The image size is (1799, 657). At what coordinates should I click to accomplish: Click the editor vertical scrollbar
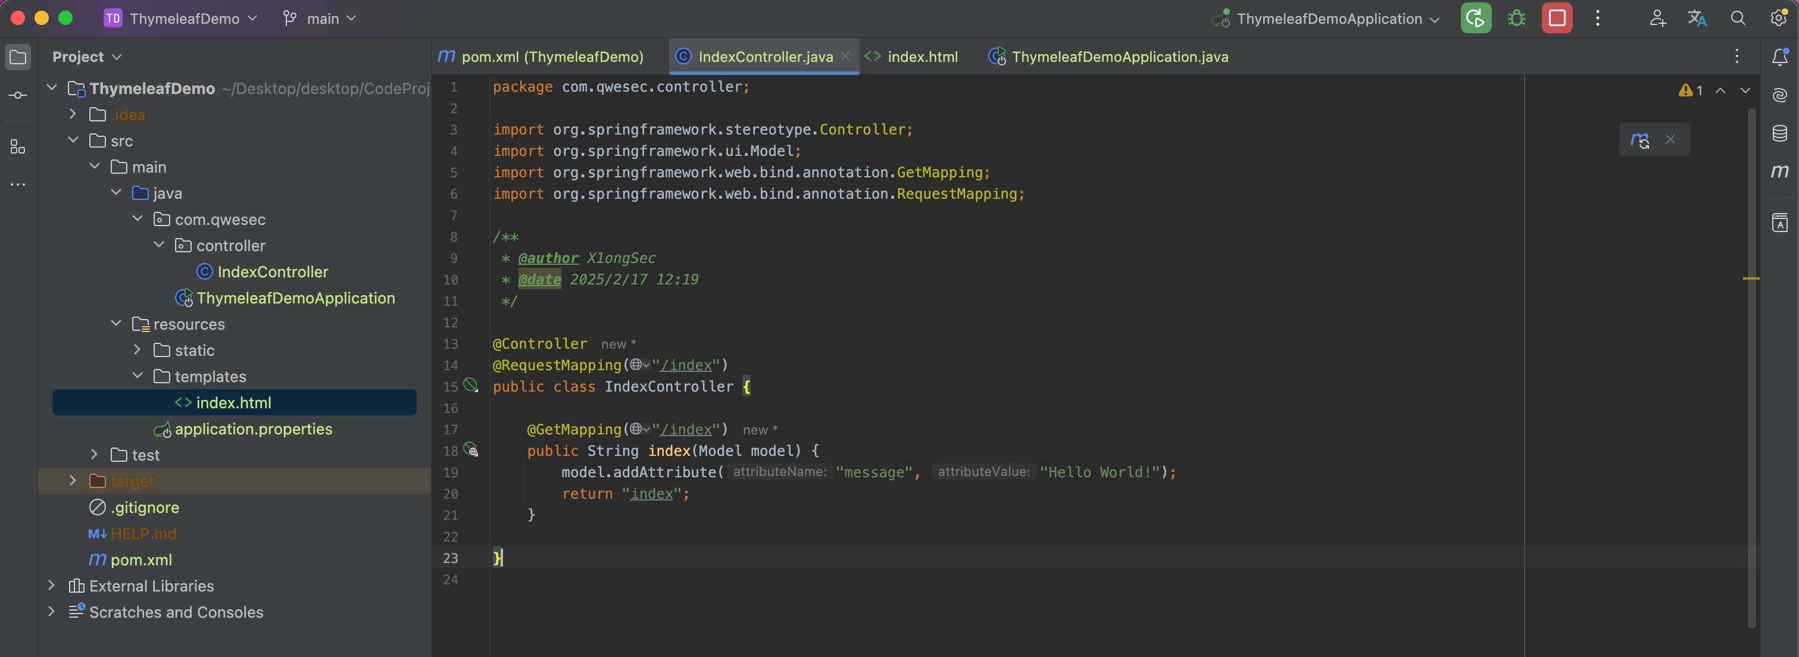tap(1751, 367)
